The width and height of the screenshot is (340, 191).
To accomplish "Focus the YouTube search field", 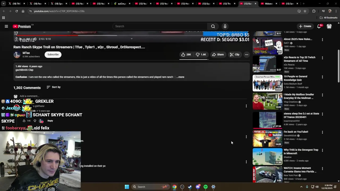I will click(160, 26).
